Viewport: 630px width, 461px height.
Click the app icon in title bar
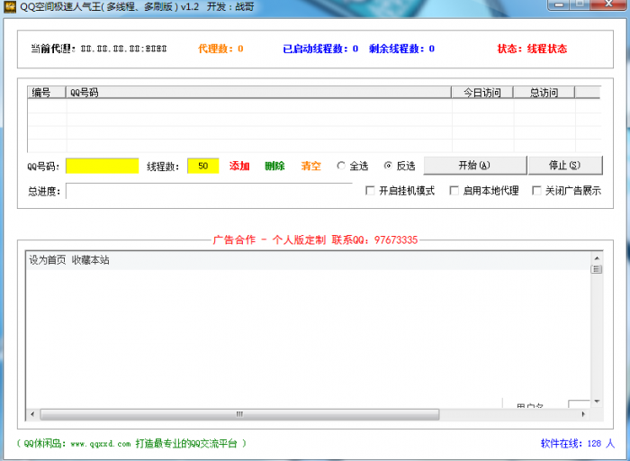(9, 6)
